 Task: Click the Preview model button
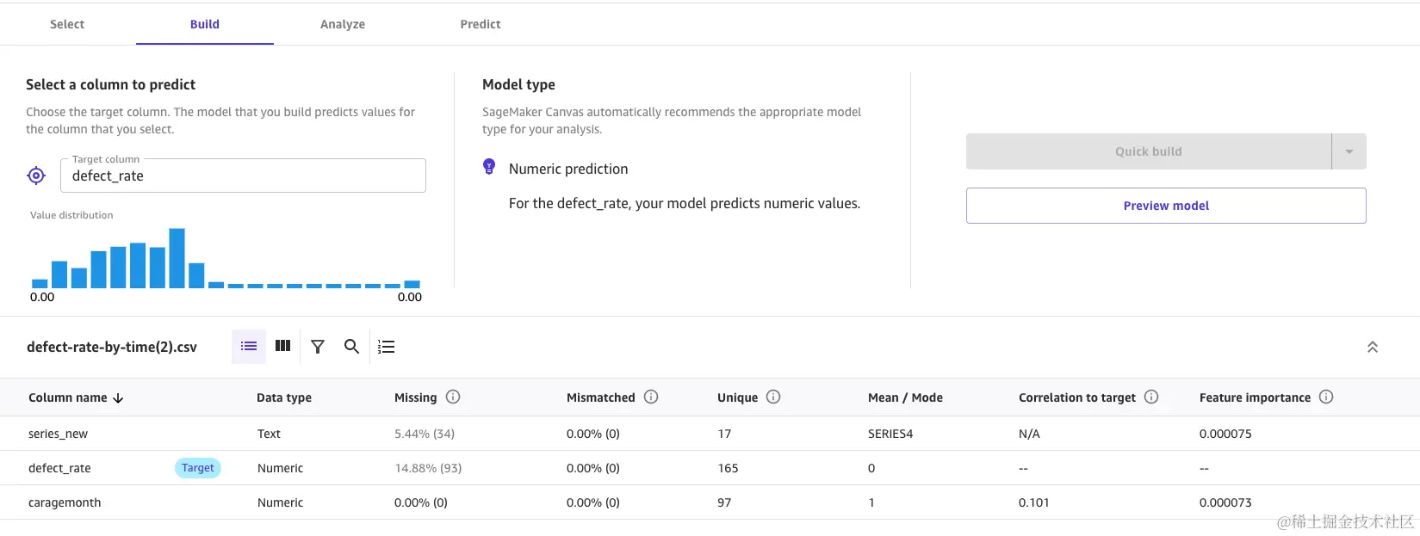coord(1166,206)
